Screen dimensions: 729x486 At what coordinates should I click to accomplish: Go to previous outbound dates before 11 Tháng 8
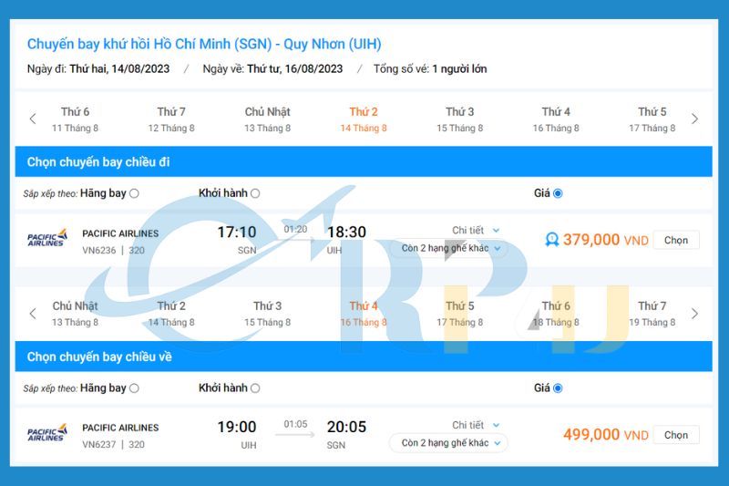click(33, 119)
